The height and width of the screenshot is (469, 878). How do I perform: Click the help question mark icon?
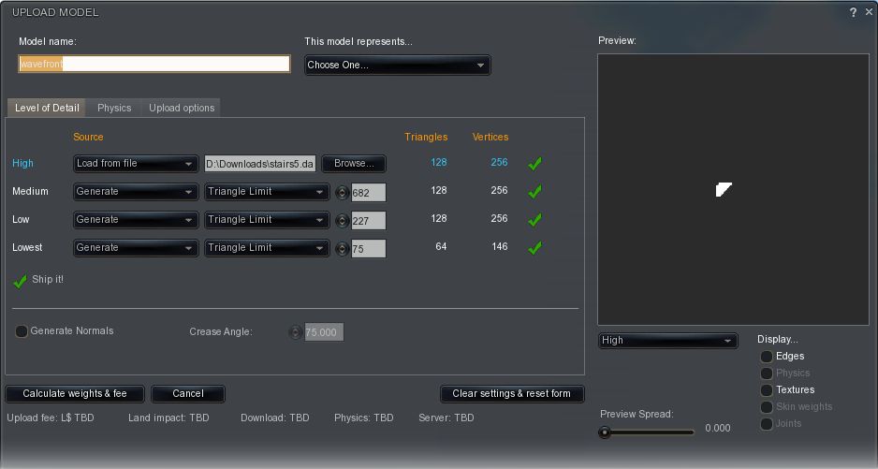pos(853,12)
